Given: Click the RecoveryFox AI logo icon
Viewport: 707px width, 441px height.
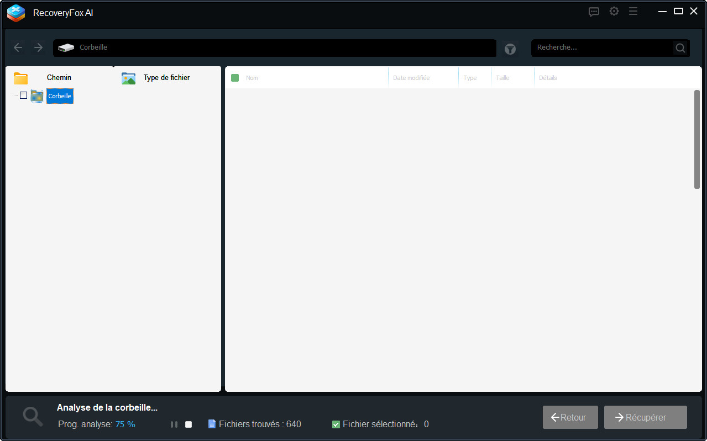Looking at the screenshot, I should coord(16,13).
